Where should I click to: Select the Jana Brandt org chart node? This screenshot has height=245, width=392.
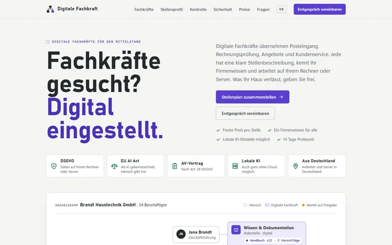click(196, 235)
